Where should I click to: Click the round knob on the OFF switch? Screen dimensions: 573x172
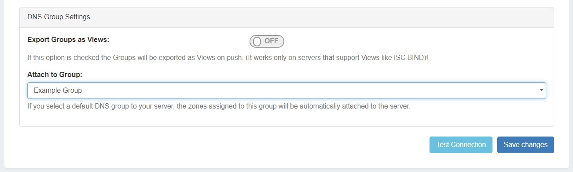click(257, 41)
